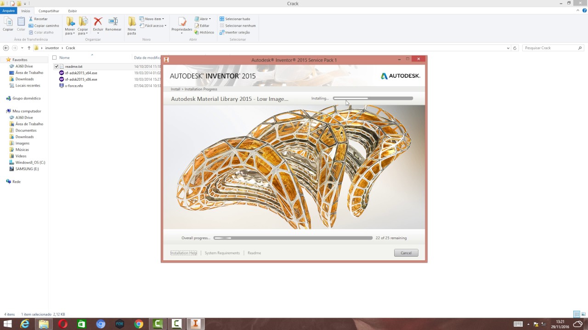Open the Copiar para dropdown
The height and width of the screenshot is (330, 588).
(x=83, y=31)
